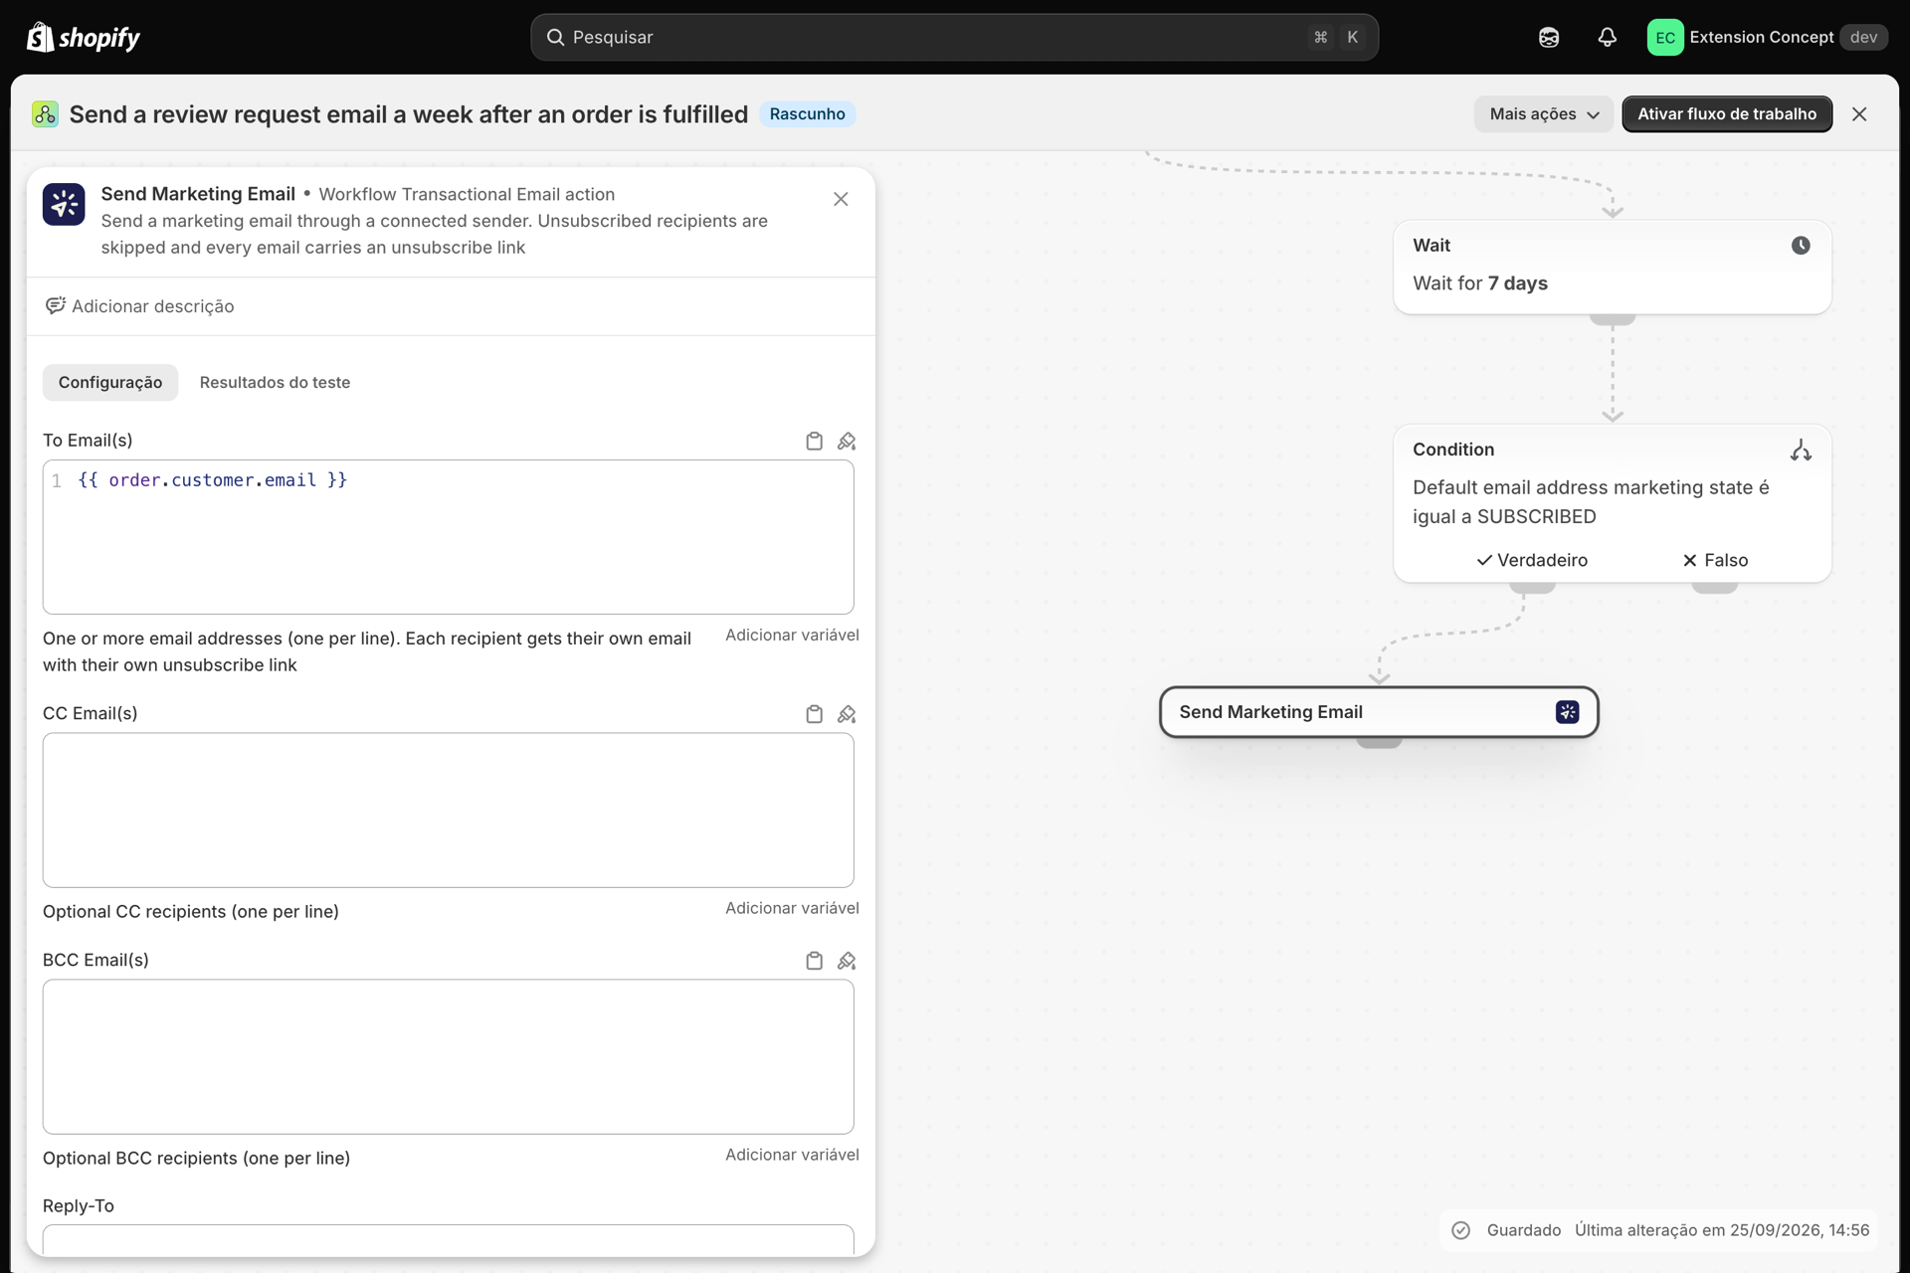This screenshot has height=1273, width=1910.
Task: Focus the Pesquisar search field
Action: [x=954, y=37]
